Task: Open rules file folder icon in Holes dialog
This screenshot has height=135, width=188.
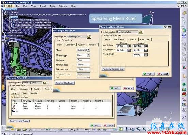Action: click(x=45, y=83)
